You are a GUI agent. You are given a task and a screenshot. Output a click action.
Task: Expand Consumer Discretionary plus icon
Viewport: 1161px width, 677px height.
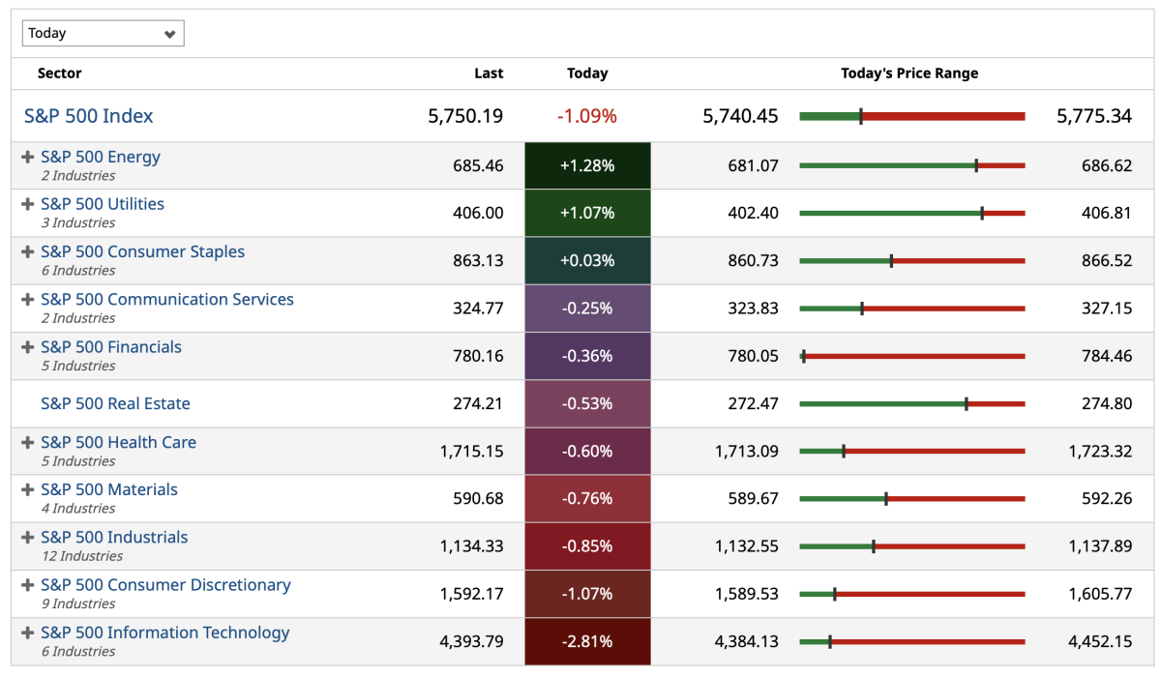[x=28, y=585]
